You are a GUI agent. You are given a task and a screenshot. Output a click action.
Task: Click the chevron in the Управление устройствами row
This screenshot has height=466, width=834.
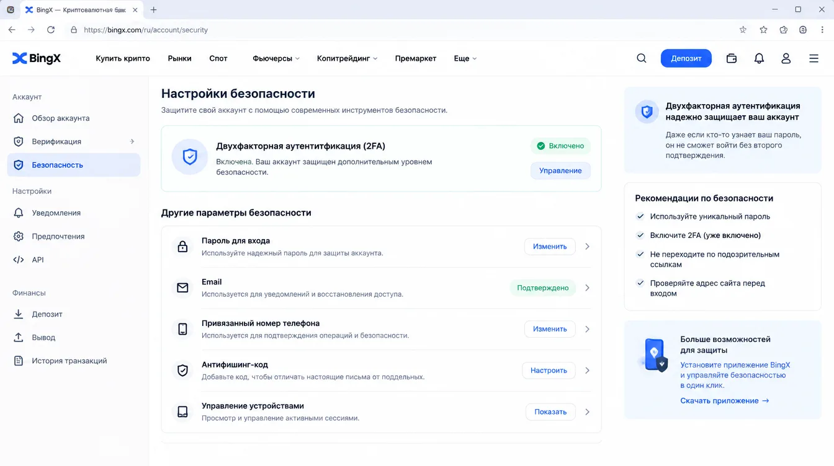(587, 411)
